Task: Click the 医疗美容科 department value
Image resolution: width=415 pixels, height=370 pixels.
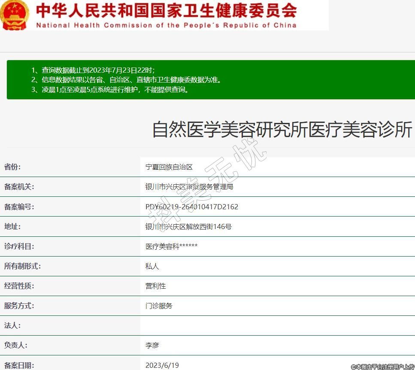Action: 171,246
